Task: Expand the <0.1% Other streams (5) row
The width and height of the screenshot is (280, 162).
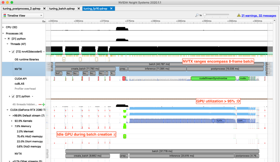Action: [9, 161]
